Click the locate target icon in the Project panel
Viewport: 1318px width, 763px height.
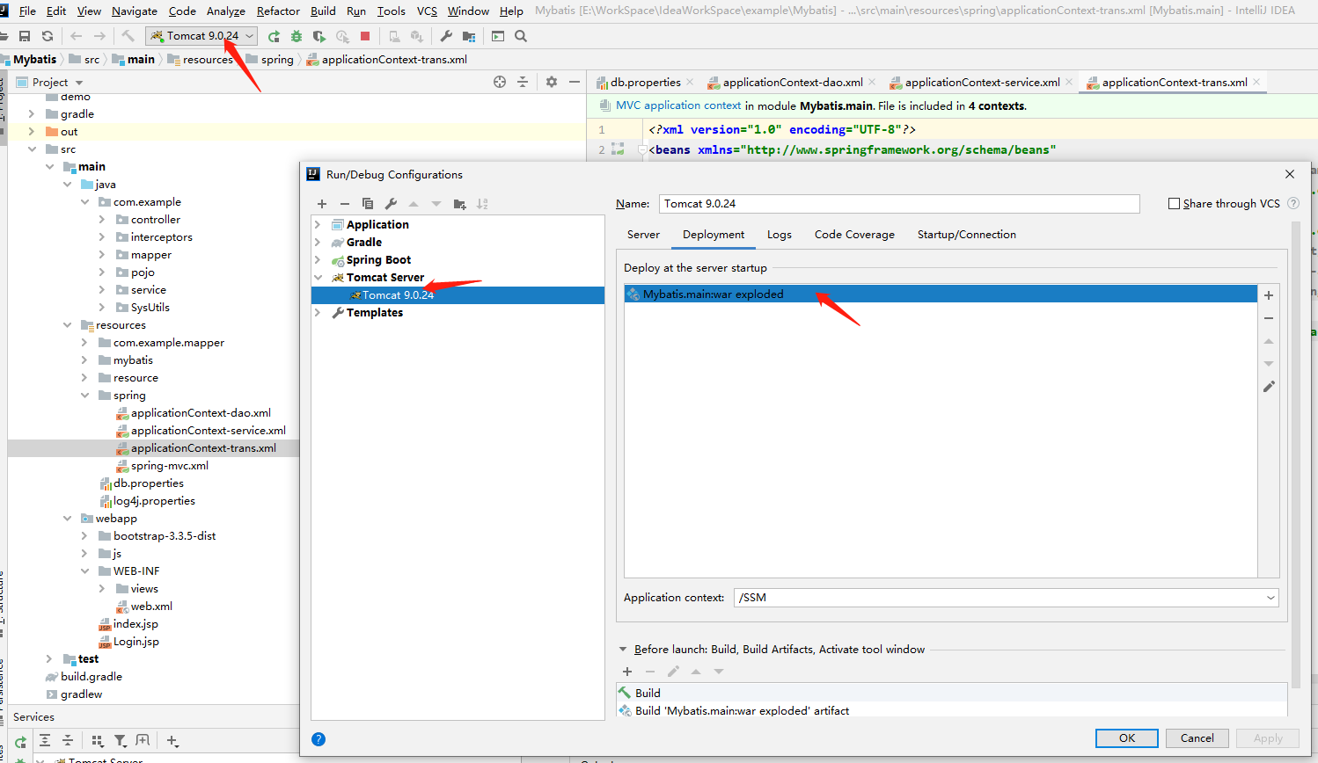pyautogui.click(x=500, y=82)
